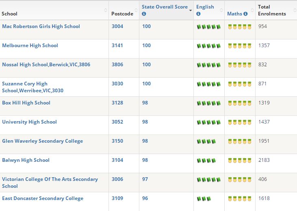Screen dimensions: 297x211
Task: Click the English column header text
Action: click(205, 7)
